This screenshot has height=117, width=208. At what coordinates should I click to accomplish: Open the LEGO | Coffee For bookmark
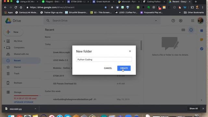click(x=126, y=12)
